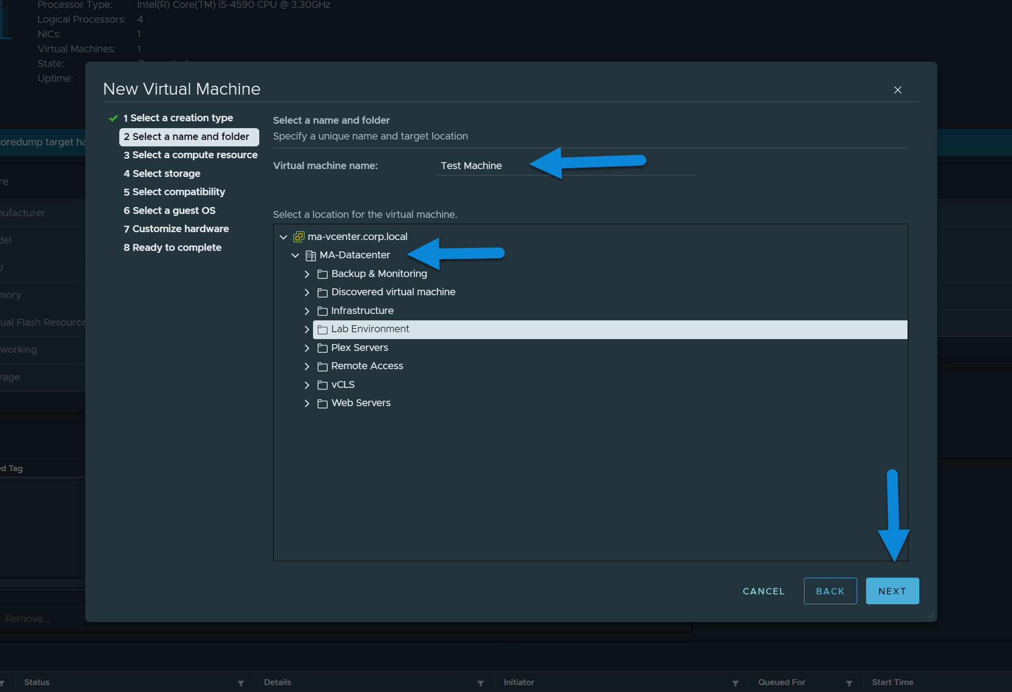Select step 4 Select storage
The height and width of the screenshot is (692, 1012).
(162, 173)
